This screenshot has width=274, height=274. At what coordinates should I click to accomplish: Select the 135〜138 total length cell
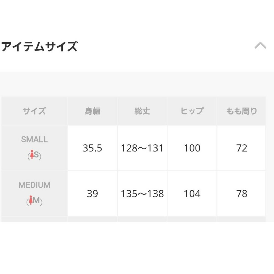[142, 194]
